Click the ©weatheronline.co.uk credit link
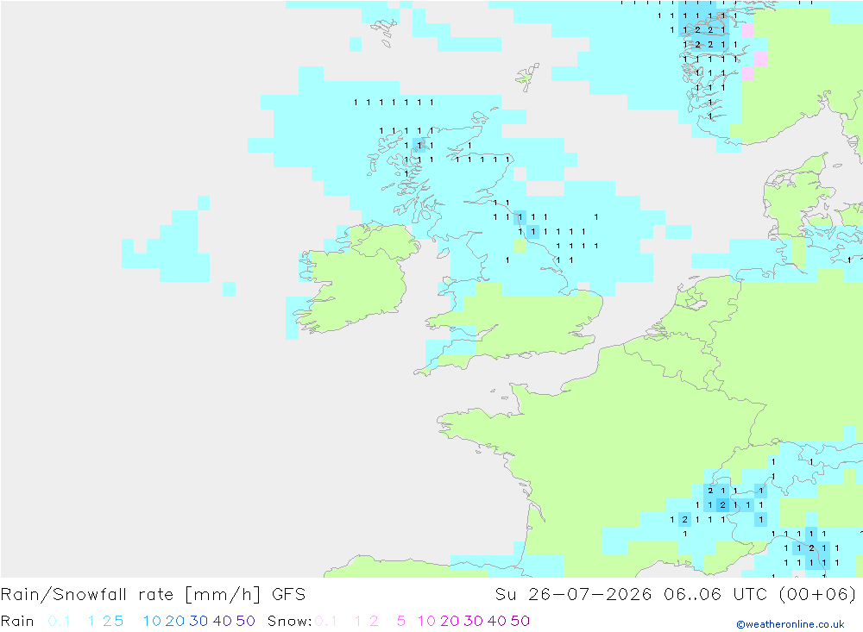Image resolution: width=863 pixels, height=632 pixels. [790, 624]
